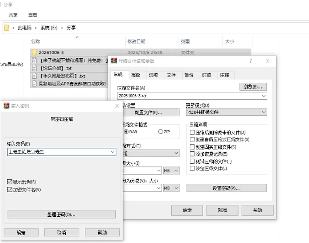Screen dimensions: 309x243
Task: Click the WinRAR icon in the 压缩文件名和参数 title bar
Action: (114, 61)
